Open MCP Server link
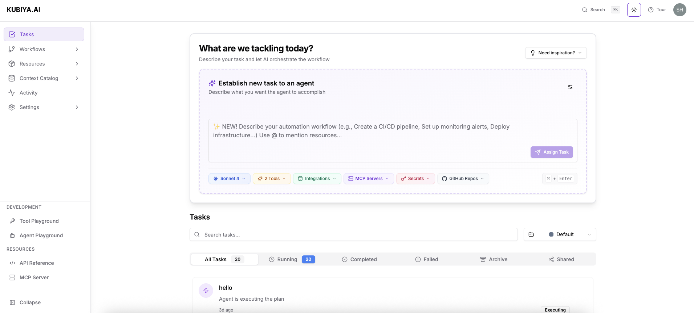Screen dimensions: 694x313 pos(34,277)
